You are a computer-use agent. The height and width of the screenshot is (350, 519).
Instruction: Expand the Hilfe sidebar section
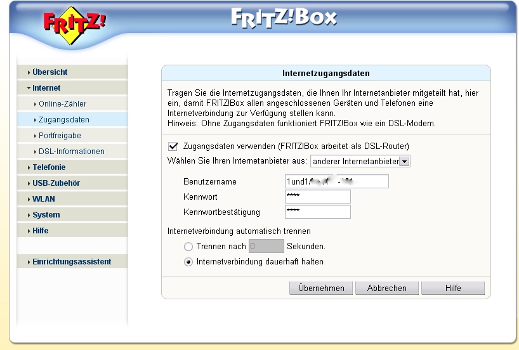(72, 231)
